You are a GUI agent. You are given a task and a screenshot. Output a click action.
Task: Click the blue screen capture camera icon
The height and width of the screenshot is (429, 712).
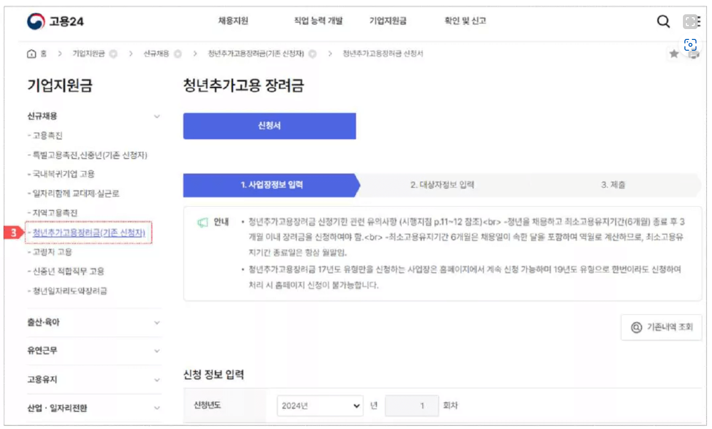pyautogui.click(x=691, y=45)
